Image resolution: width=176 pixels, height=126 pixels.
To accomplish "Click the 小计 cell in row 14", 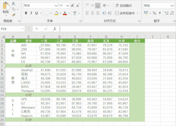I will [x=29, y=95].
